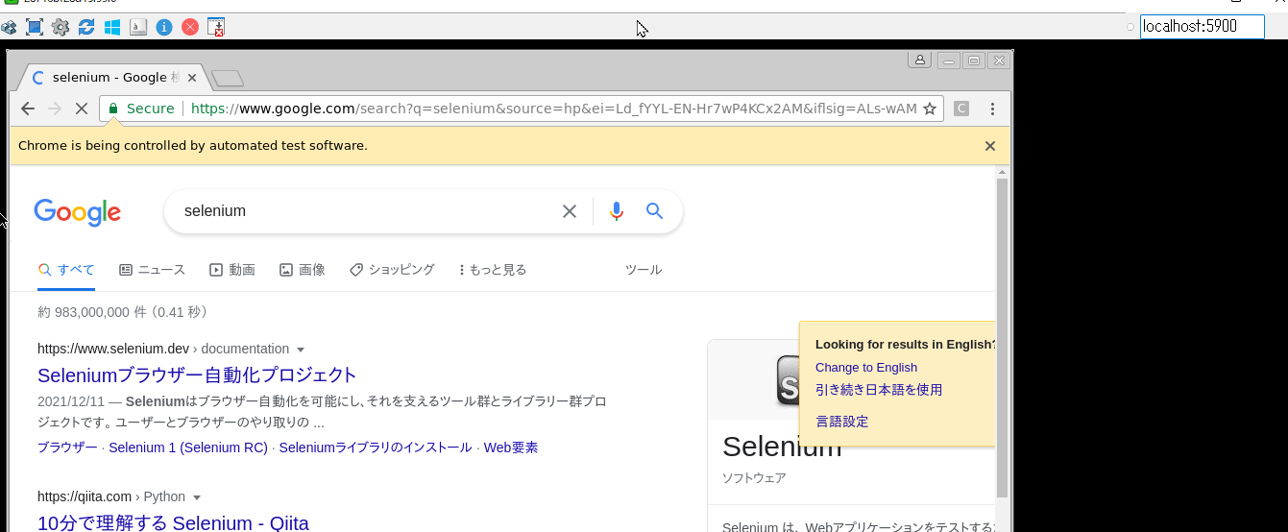Image resolution: width=1288 pixels, height=532 pixels.
Task: Click Chrome user profile icon in title bar
Action: [920, 60]
